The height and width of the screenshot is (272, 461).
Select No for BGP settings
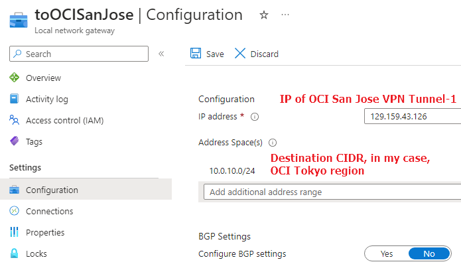click(428, 253)
